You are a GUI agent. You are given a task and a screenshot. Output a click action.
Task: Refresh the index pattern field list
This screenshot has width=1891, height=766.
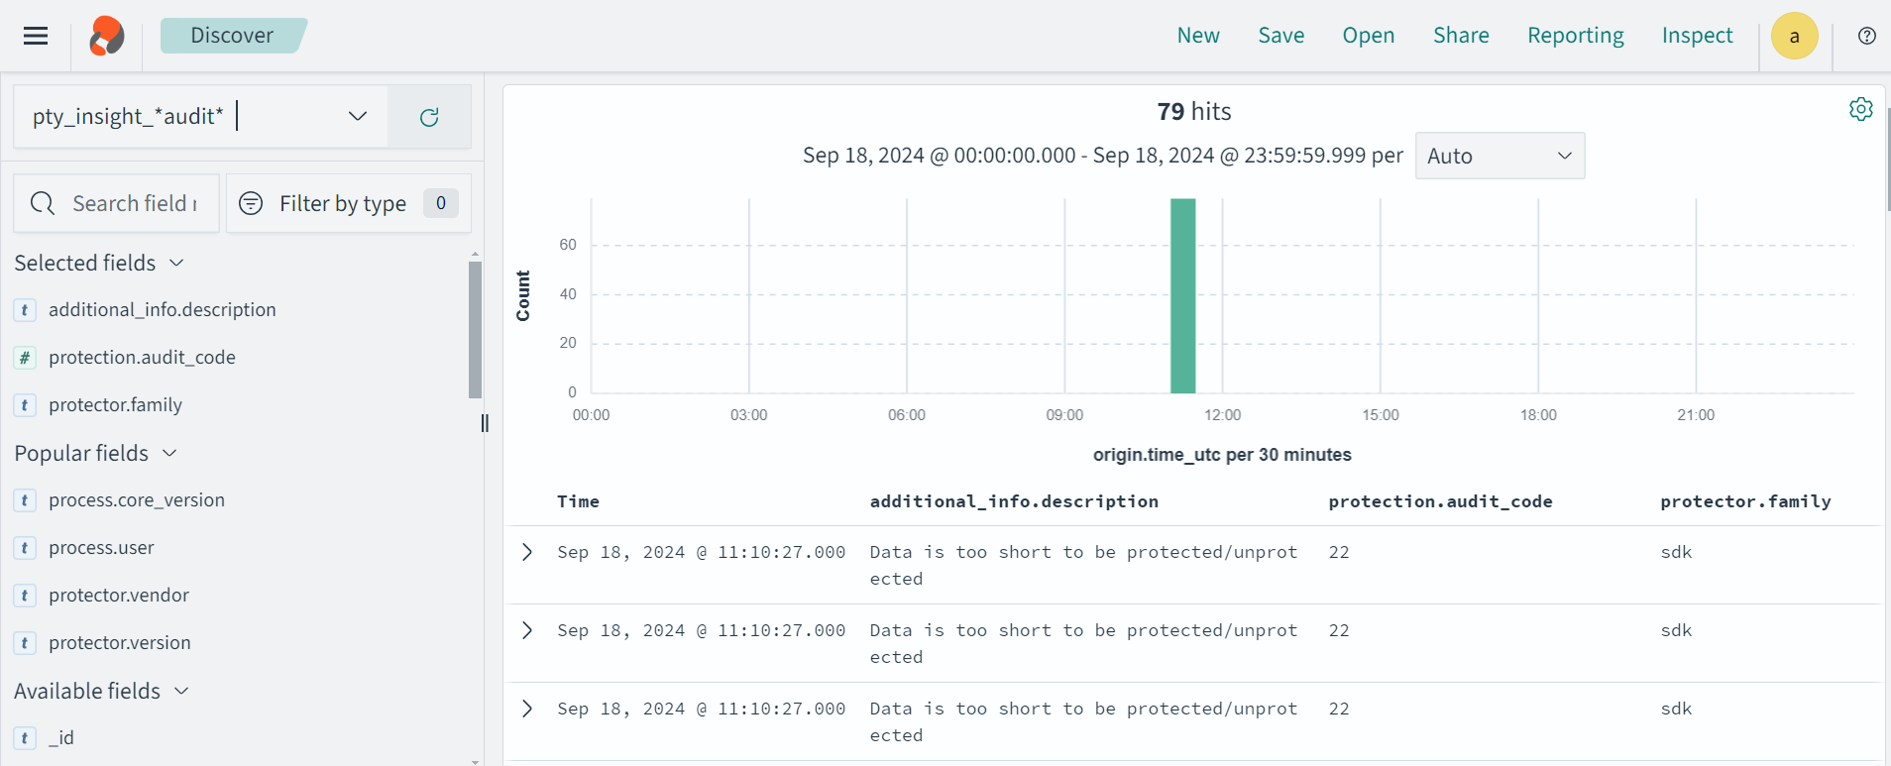click(x=429, y=117)
